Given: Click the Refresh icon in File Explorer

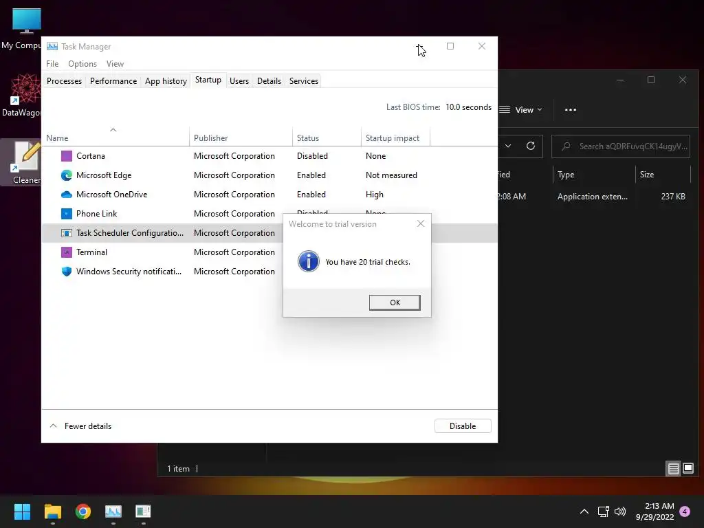Looking at the screenshot, I should point(531,146).
